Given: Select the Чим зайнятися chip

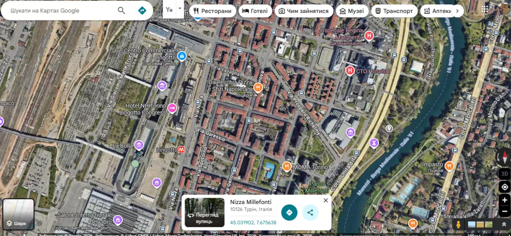Looking at the screenshot, I should point(304,11).
